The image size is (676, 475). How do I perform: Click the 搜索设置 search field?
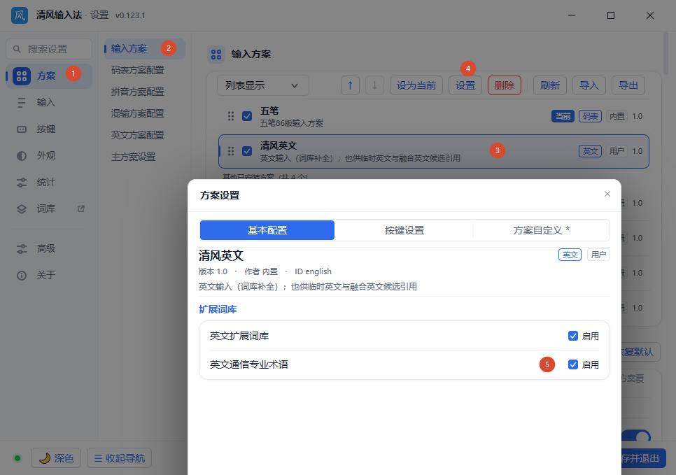click(x=49, y=49)
